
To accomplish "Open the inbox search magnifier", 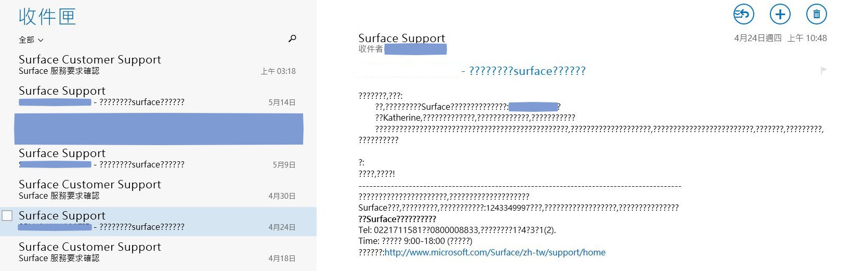I will 292,38.
